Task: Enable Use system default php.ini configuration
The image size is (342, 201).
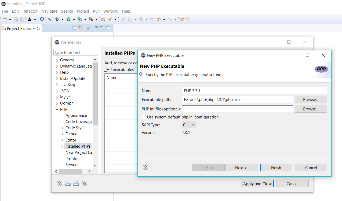Action: click(144, 117)
